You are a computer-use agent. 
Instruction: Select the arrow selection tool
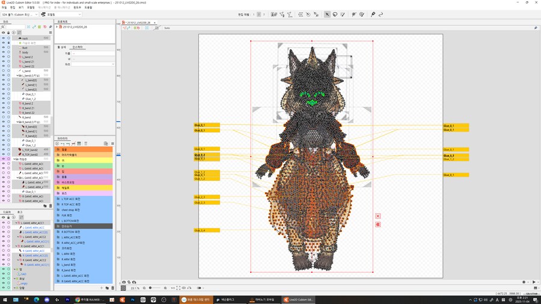pos(327,14)
